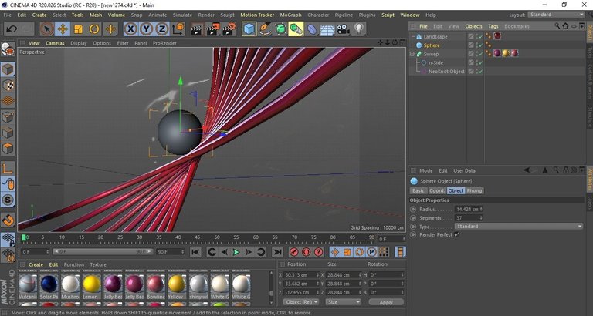Toggle Sphere enabled checkmark
The image size is (593, 316).
tap(480, 45)
